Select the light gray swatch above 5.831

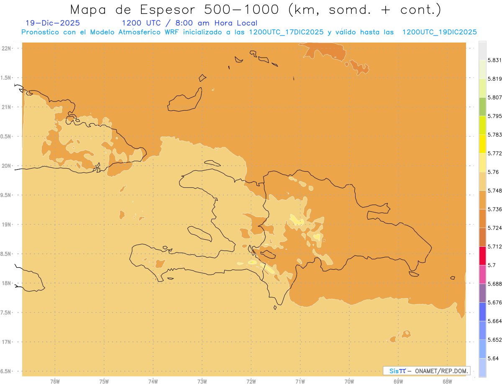click(482, 51)
